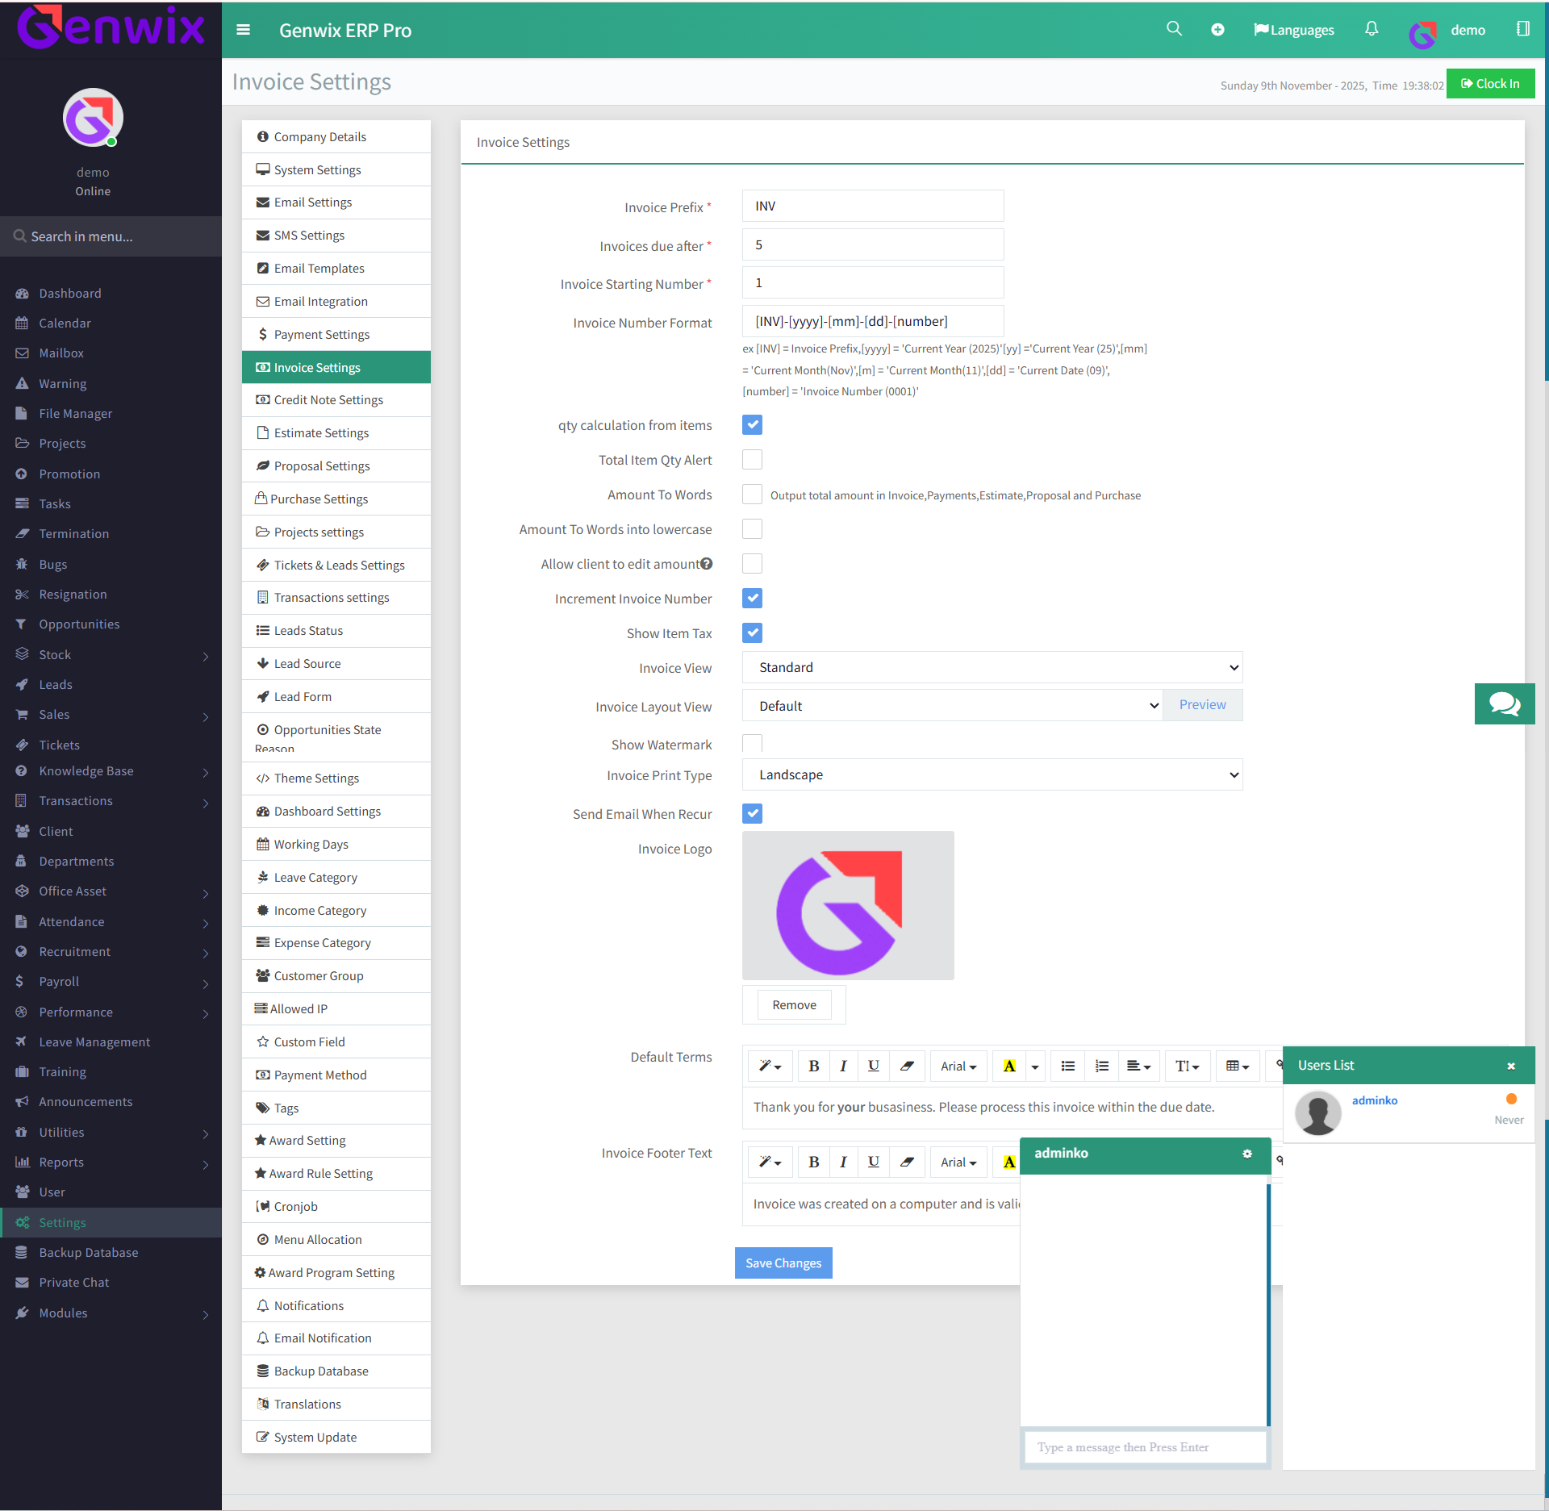Click the adminko chat gear icon
The width and height of the screenshot is (1549, 1511).
1247,1154
